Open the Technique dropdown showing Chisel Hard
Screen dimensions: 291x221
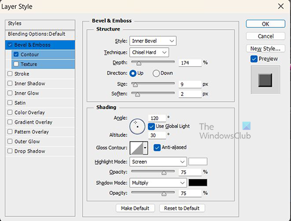(x=149, y=52)
